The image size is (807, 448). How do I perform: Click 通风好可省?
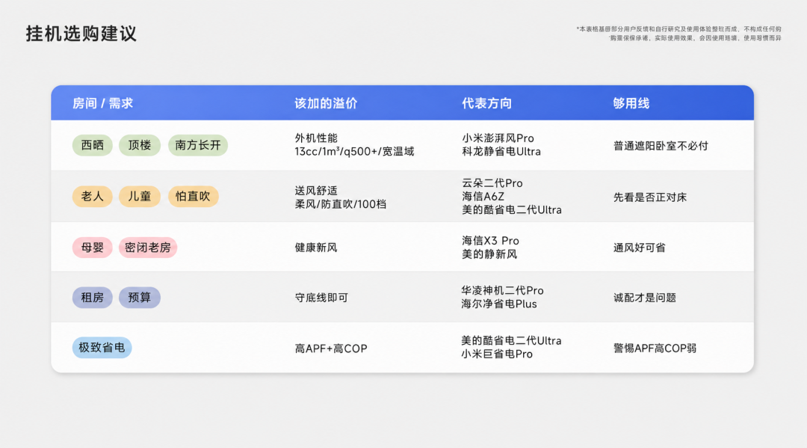coord(639,248)
